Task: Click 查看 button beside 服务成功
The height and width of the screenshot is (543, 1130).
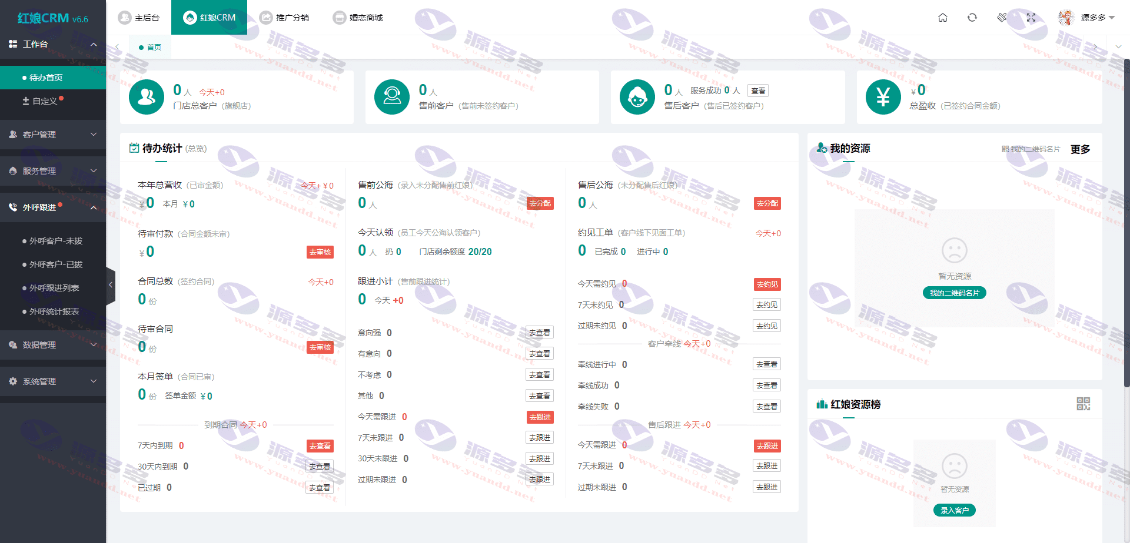Action: point(758,90)
